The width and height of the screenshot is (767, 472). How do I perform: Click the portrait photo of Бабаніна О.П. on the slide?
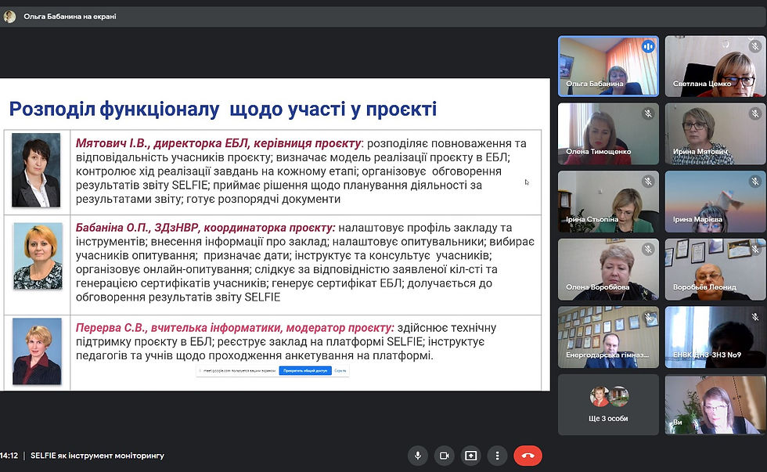pos(38,256)
